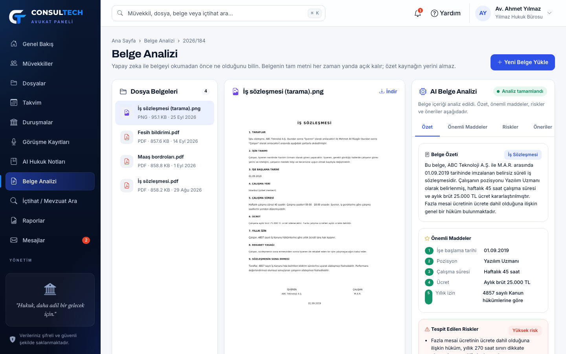Click the AI chip icon in analysis panel
This screenshot has height=354, width=566.
click(423, 92)
